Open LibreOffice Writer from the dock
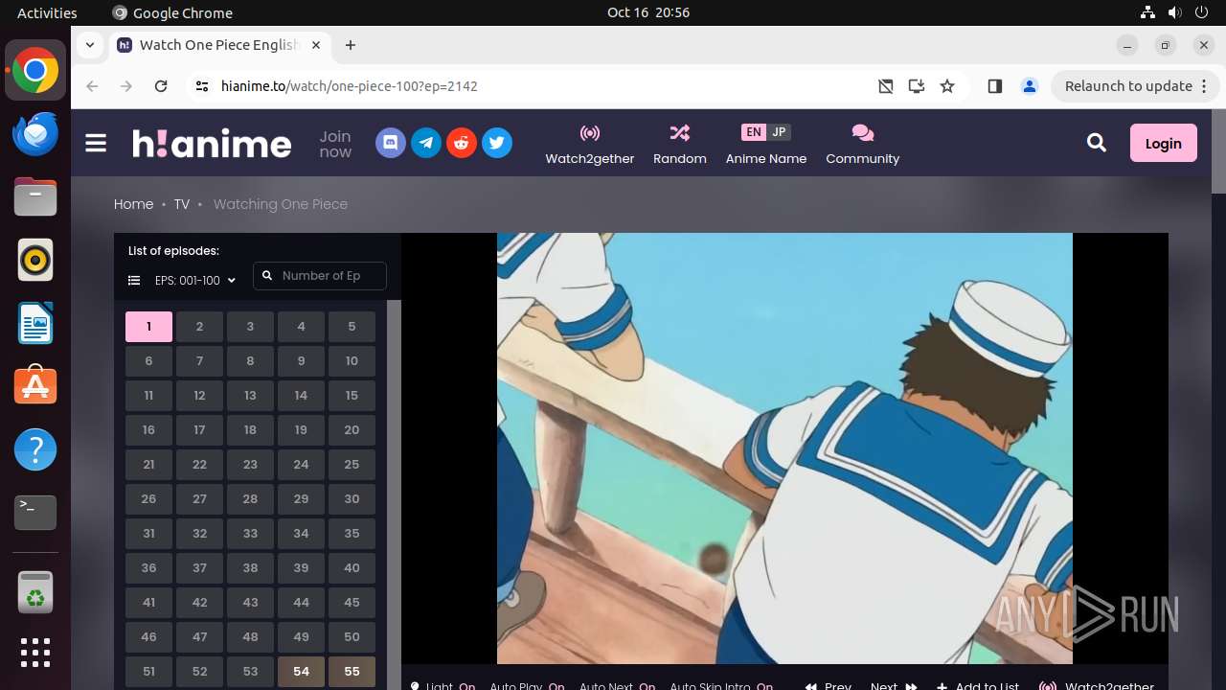The height and width of the screenshot is (690, 1226). [x=35, y=323]
